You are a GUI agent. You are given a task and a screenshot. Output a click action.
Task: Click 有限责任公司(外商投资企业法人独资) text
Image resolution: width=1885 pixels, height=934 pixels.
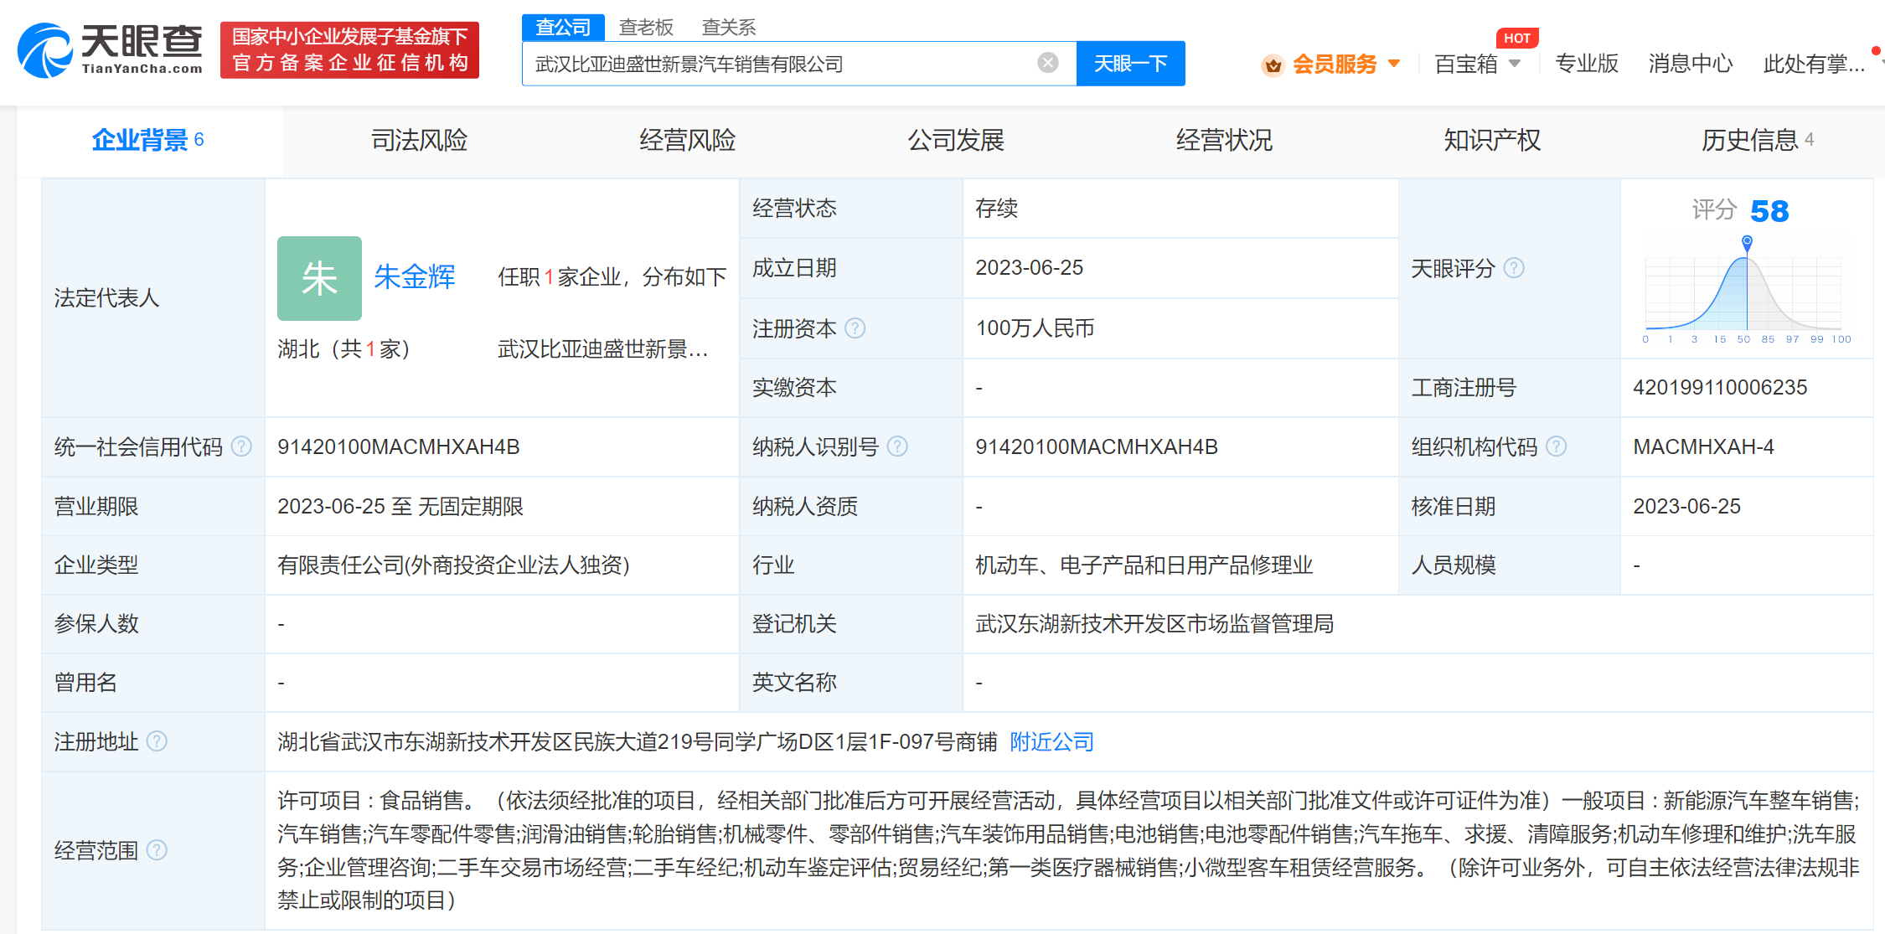(453, 565)
